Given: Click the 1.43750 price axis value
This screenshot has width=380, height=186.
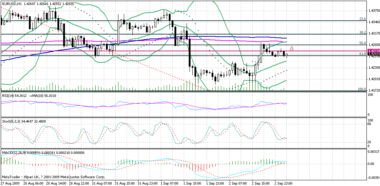Looking at the screenshot, I should point(373,11).
